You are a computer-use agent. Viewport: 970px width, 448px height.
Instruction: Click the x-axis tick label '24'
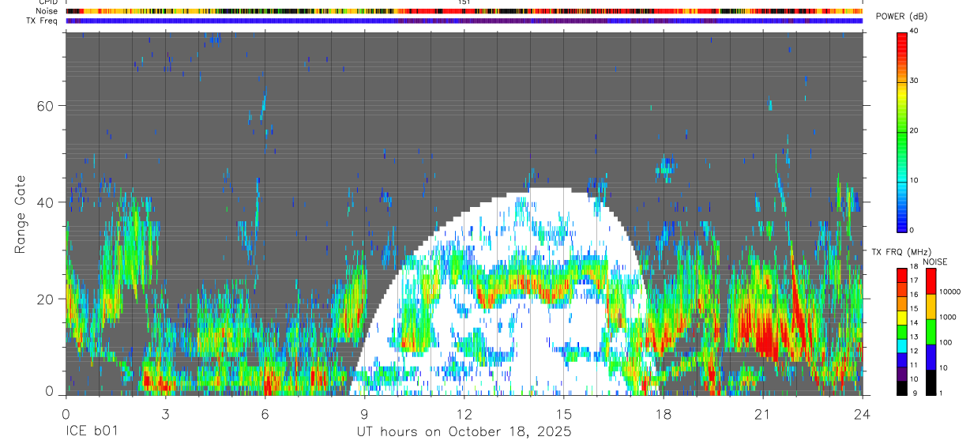tap(863, 413)
